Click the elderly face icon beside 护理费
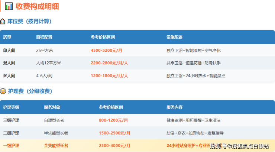 (3, 91)
